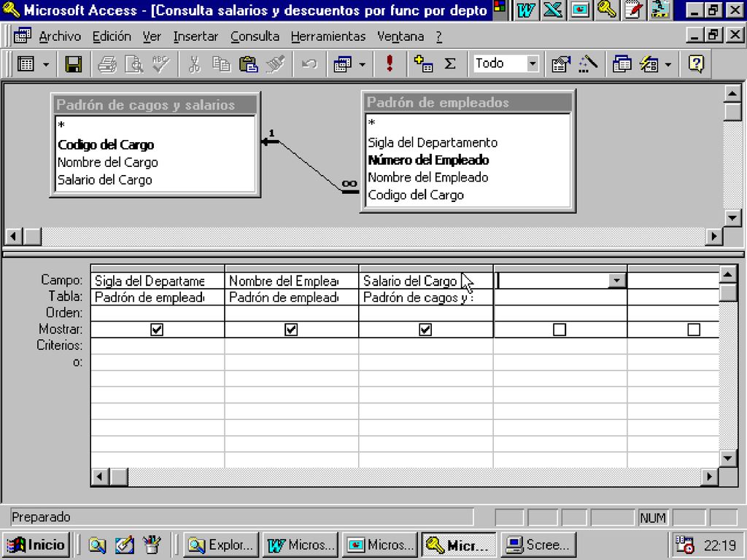Run the query with the red exclamation icon

[x=390, y=64]
